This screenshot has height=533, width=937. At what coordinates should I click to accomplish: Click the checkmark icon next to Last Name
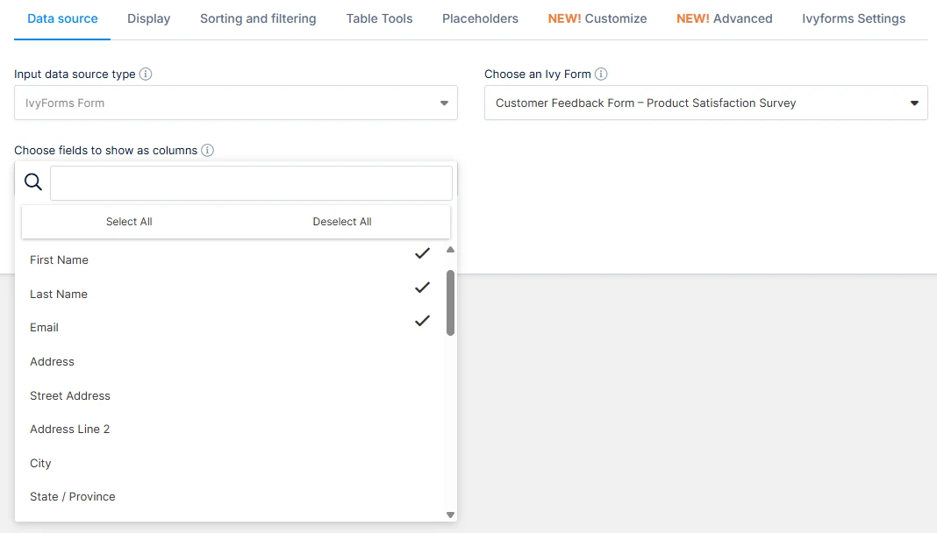click(422, 287)
